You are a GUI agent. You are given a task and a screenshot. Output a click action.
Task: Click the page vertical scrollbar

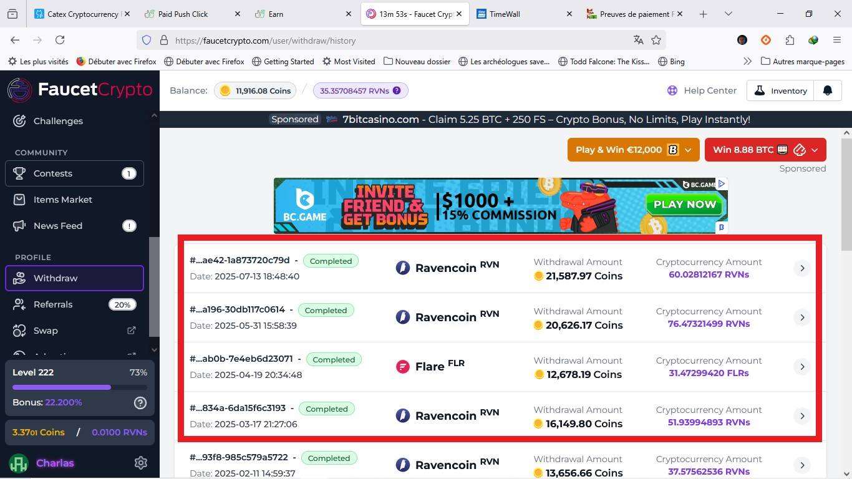(846, 195)
